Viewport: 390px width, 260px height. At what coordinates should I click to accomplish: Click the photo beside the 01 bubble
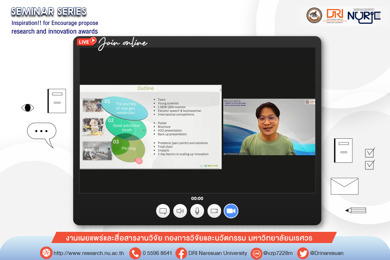click(92, 105)
